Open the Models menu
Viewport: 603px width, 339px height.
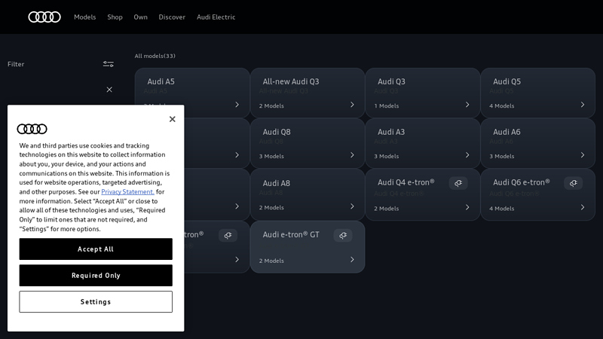coord(84,17)
